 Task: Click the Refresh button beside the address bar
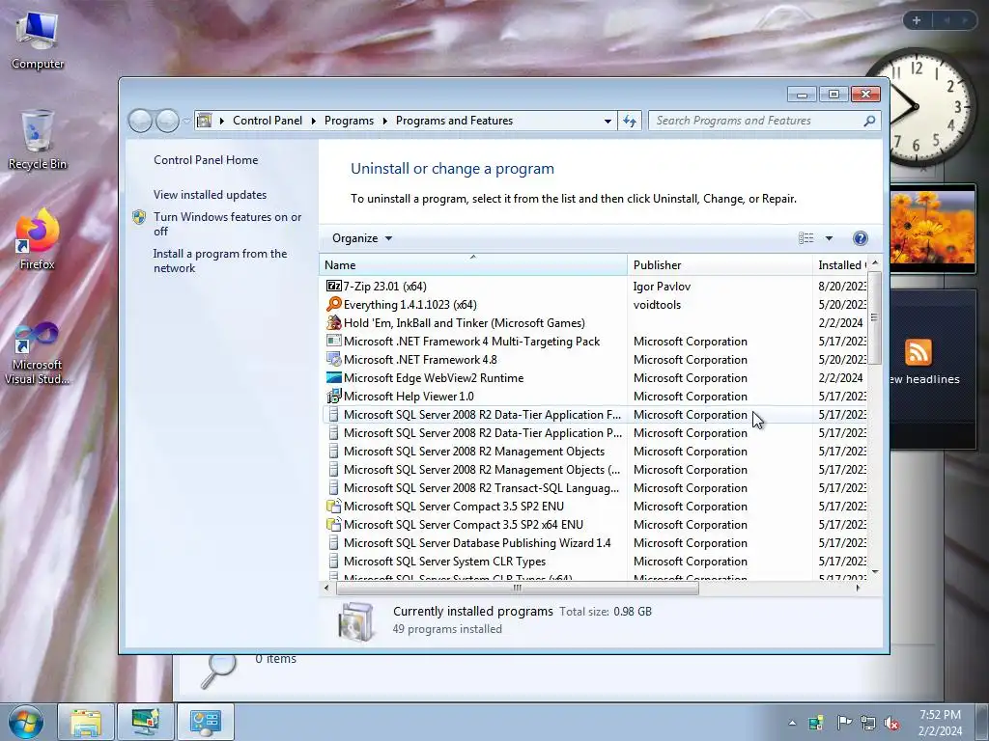pos(630,121)
